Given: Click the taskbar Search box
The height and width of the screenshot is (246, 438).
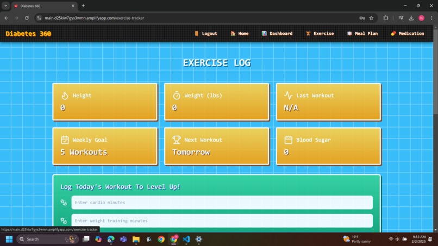Looking at the screenshot, I should click(47, 239).
